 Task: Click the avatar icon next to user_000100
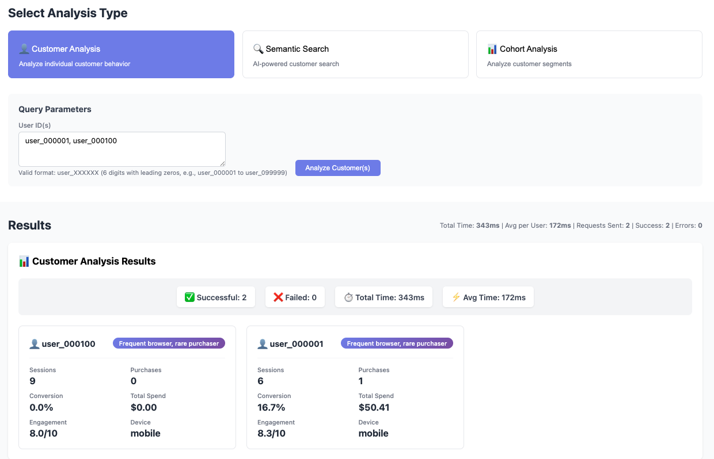[x=35, y=344]
